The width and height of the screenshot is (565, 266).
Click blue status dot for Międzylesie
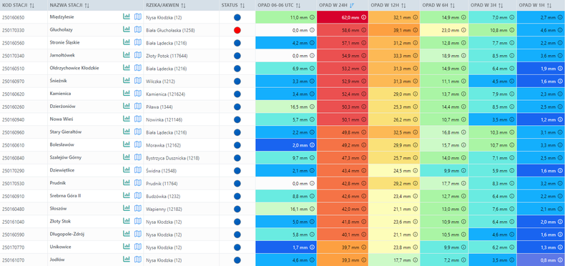[237, 17]
